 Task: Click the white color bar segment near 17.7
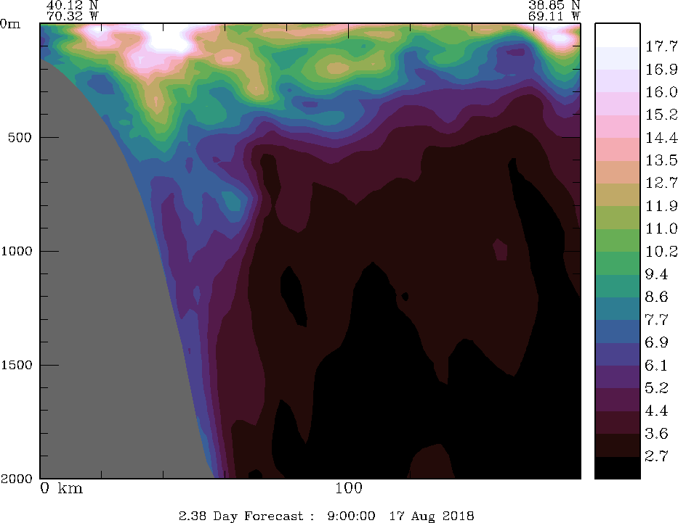[x=618, y=35]
